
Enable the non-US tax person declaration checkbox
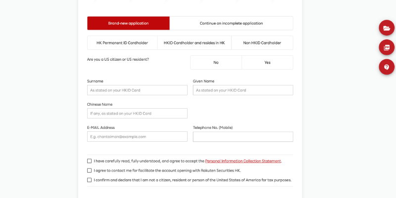point(90,180)
